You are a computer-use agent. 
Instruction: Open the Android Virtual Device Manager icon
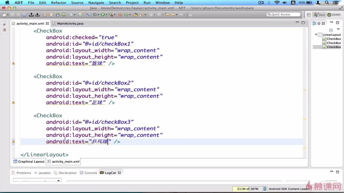[x=63, y=14]
